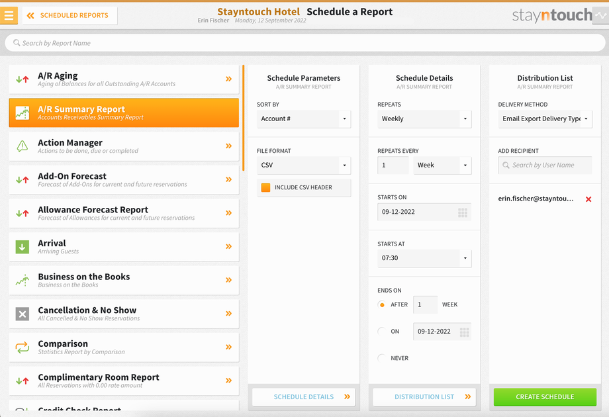This screenshot has width=609, height=417.
Task: Click the Action Manager warning triangle icon
Action: tap(22, 146)
